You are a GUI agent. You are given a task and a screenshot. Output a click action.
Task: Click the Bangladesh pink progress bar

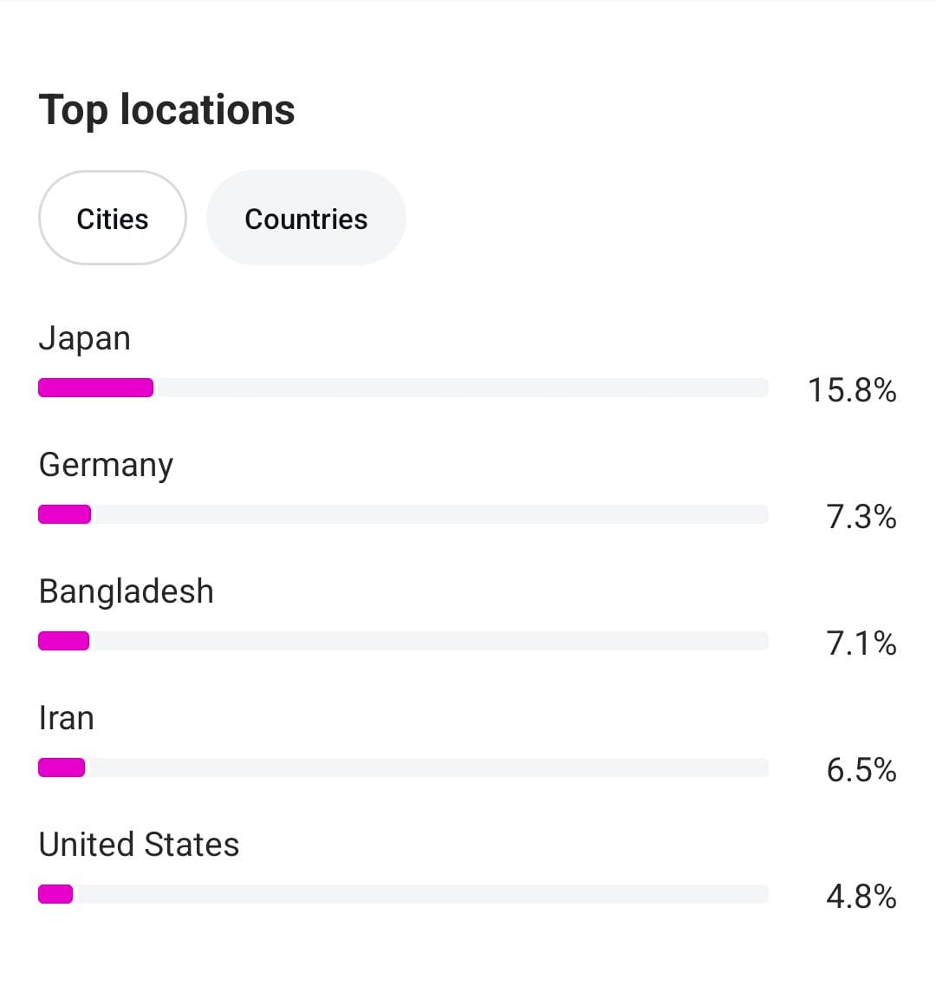63,641
